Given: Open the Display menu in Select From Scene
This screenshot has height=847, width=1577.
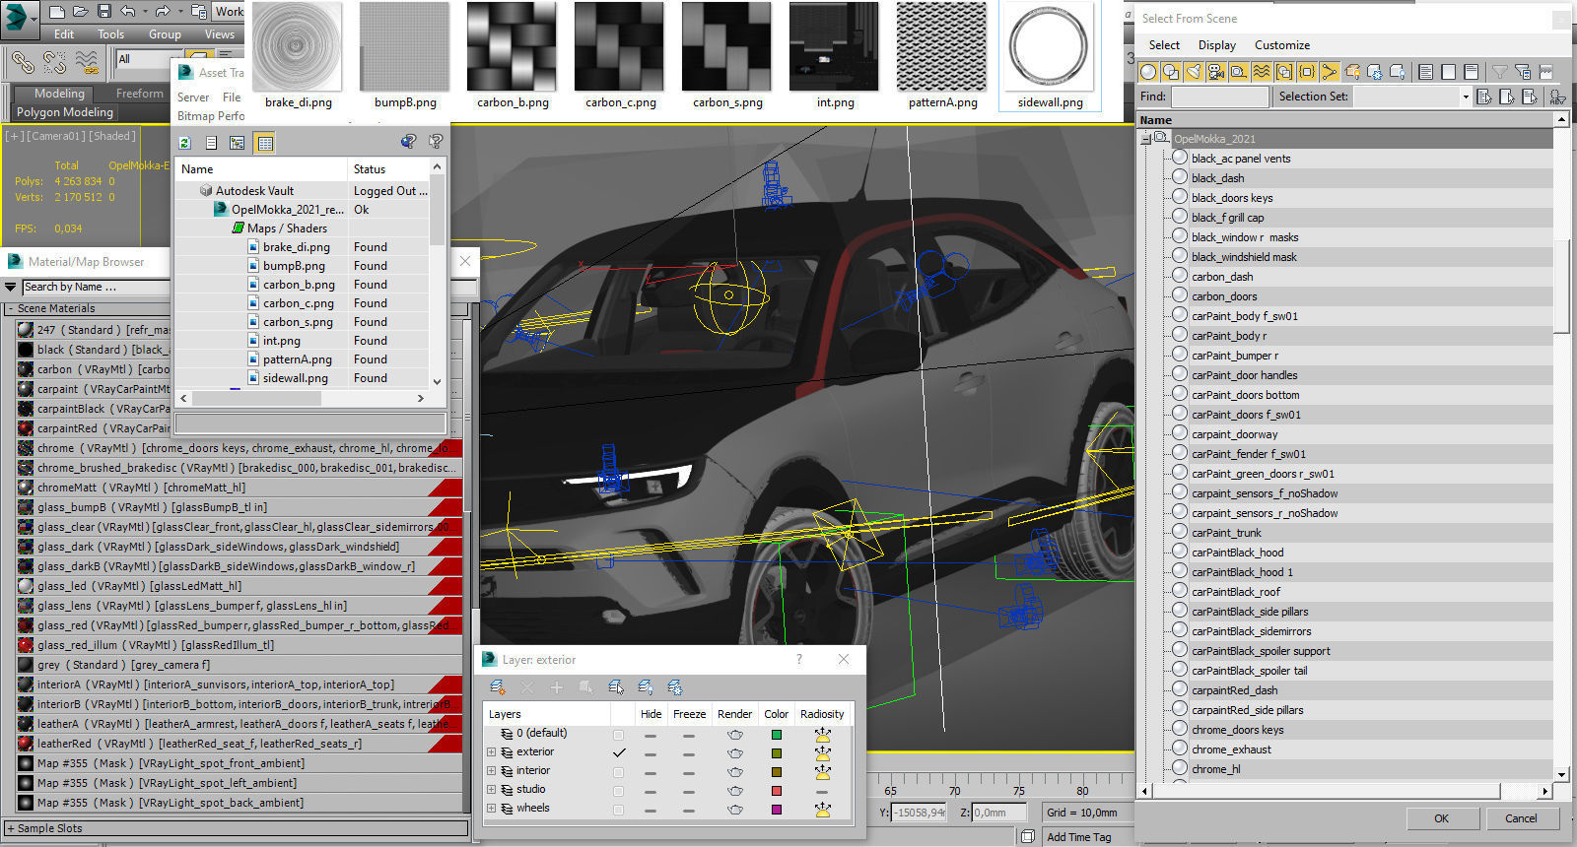Looking at the screenshot, I should [x=1217, y=45].
